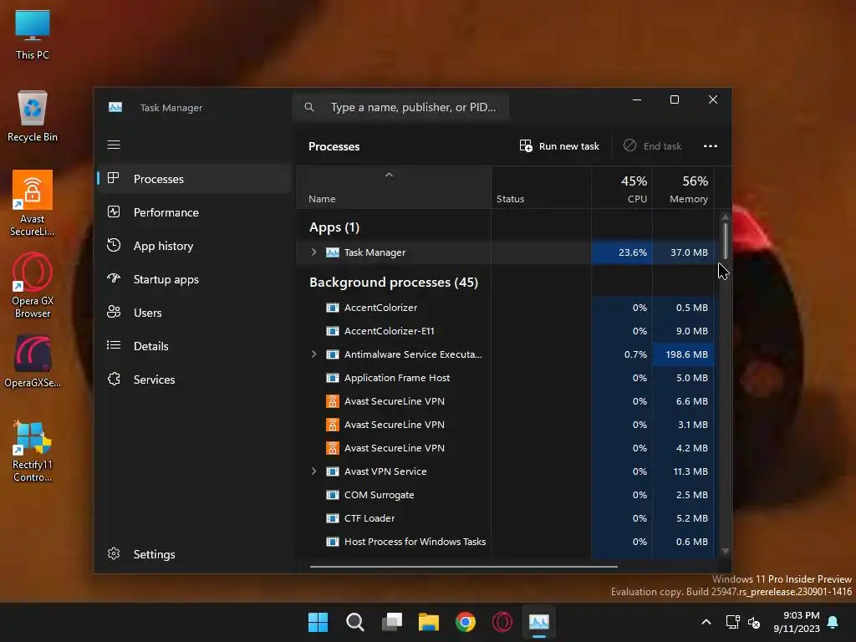Click the End task button
The image size is (856, 642).
coord(652,145)
